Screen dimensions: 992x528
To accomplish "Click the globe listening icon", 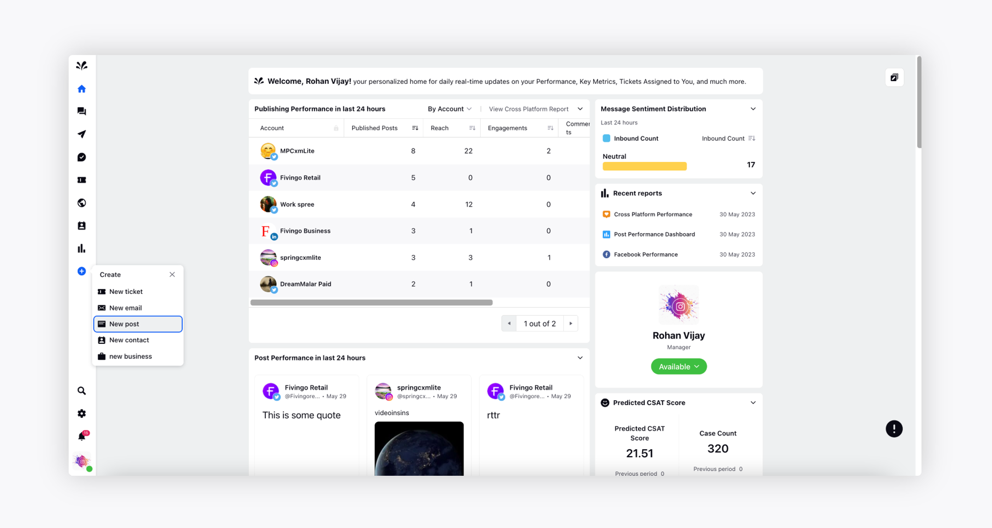I will pos(82,203).
